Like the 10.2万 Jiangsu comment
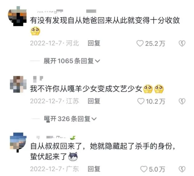The image size is (194, 176). click(x=141, y=101)
